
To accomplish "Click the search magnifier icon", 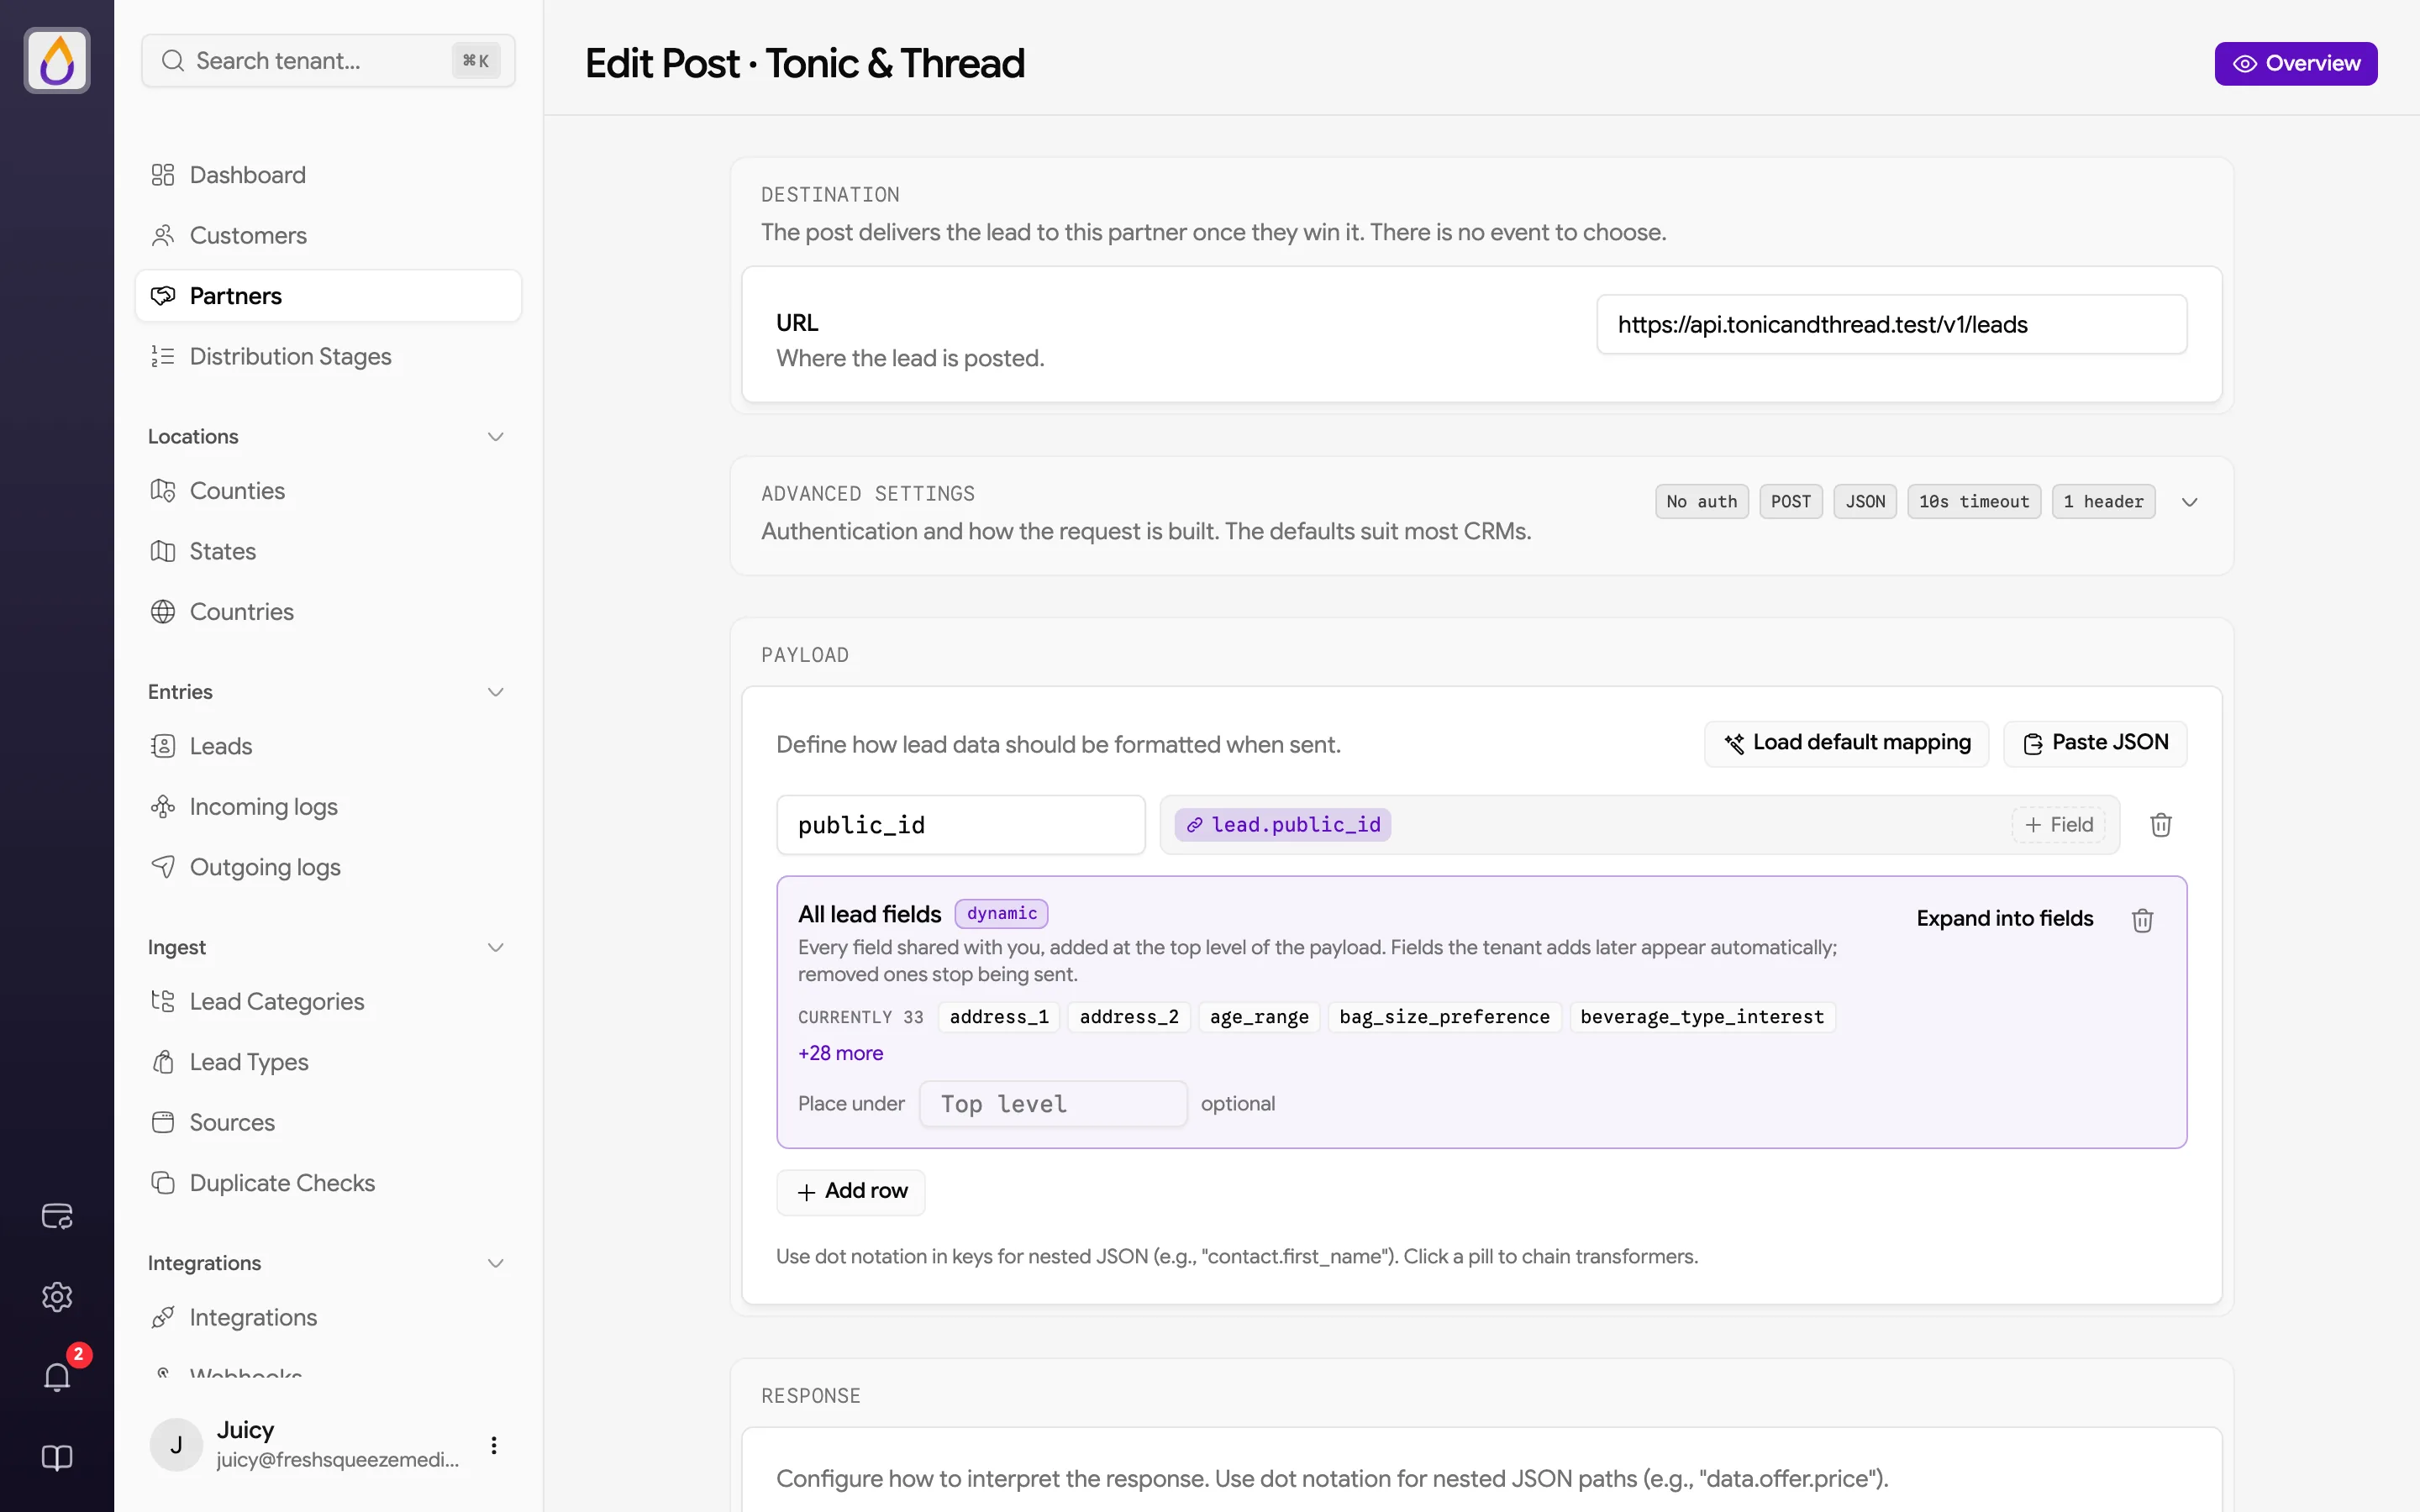I will tap(173, 61).
